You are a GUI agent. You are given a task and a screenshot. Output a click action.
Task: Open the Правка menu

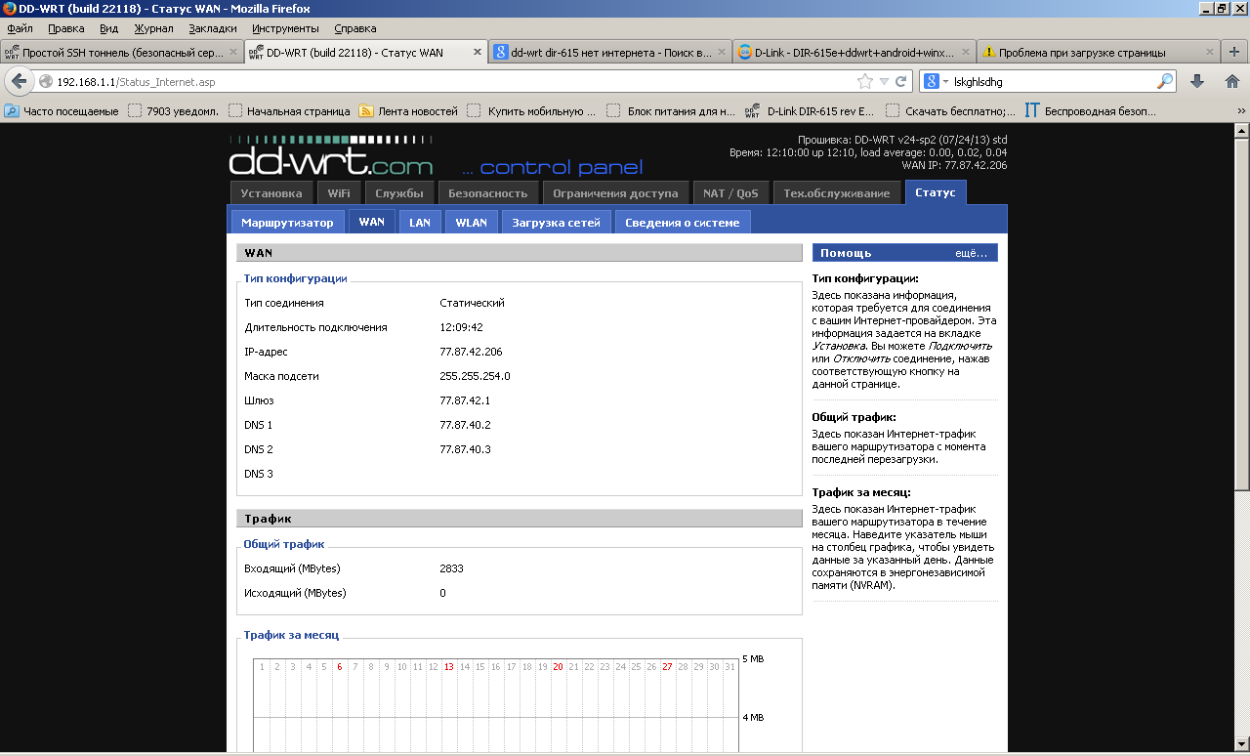pyautogui.click(x=66, y=28)
